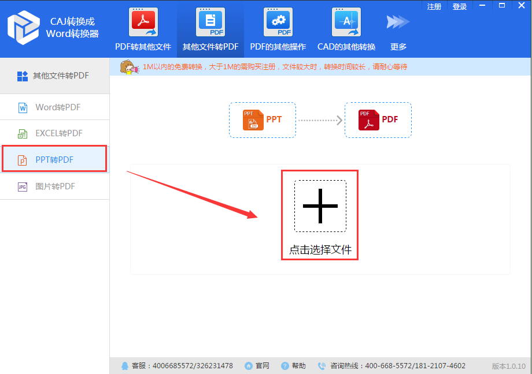Screen dimensions: 532x374
Task: Open the CAD的其他转换 toolbar icon
Action: 346,22
